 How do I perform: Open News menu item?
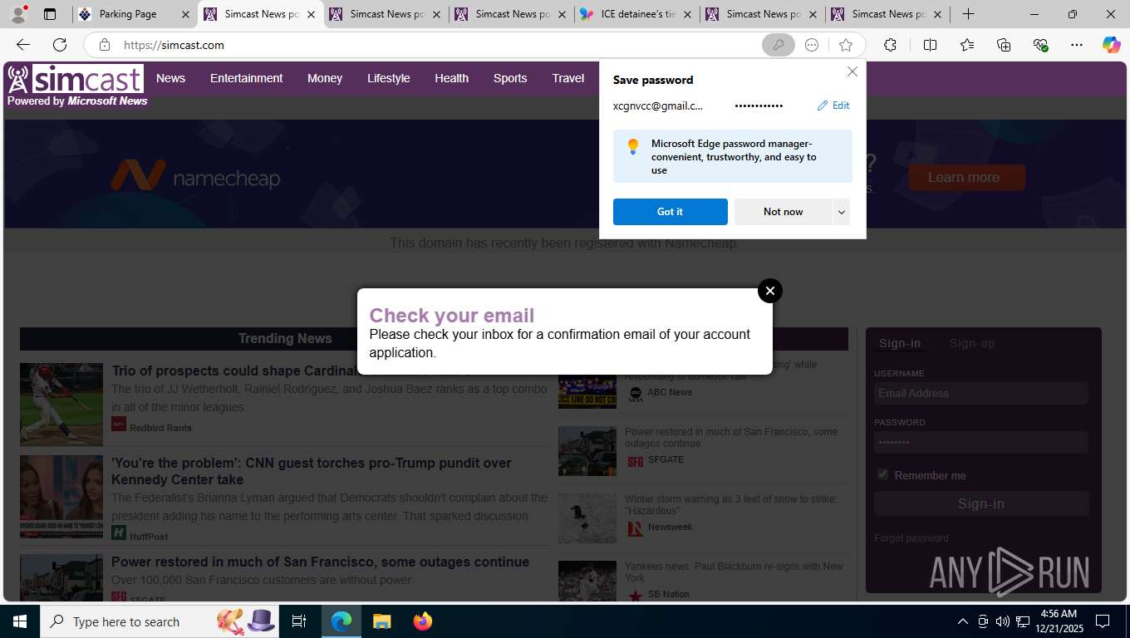tap(170, 78)
